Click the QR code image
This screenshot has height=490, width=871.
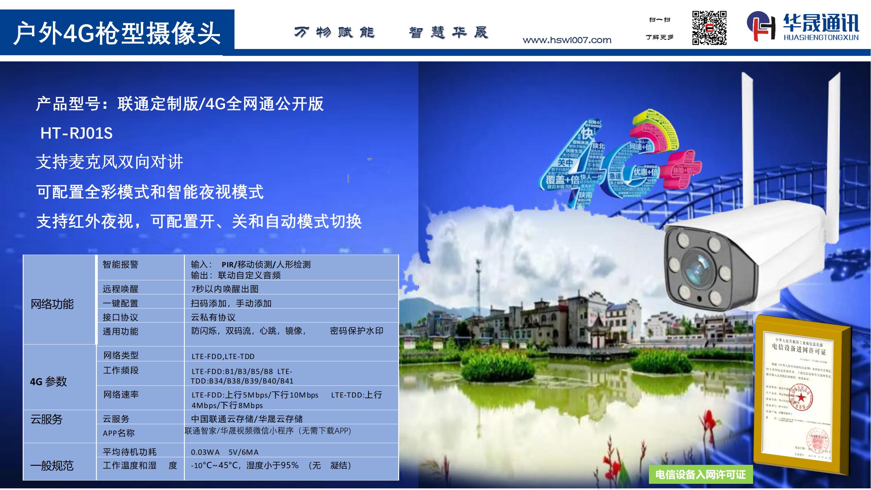pyautogui.click(x=709, y=28)
